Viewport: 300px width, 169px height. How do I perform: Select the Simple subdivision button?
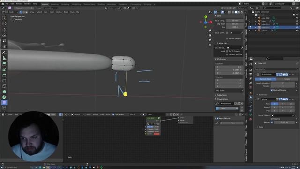click(287, 79)
